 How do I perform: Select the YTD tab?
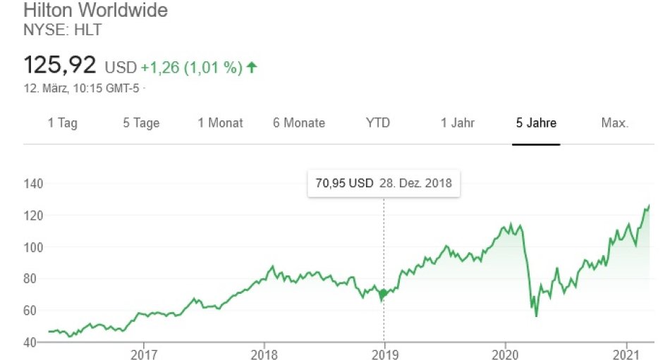coord(378,123)
